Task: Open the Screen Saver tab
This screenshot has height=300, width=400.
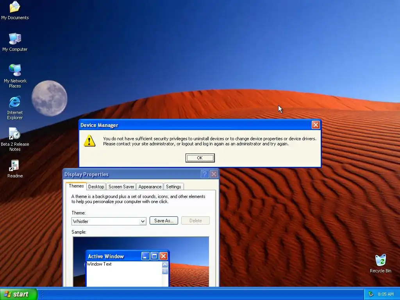Action: pos(121,186)
